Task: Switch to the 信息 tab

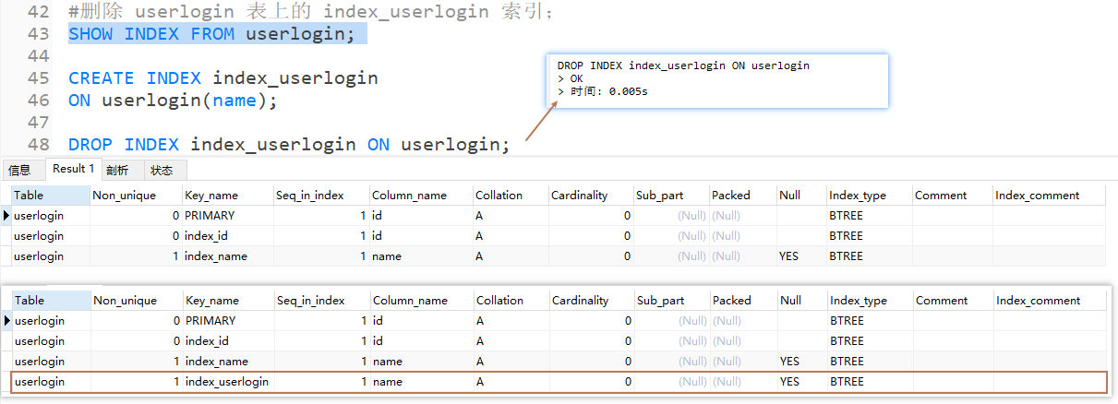Action: click(x=19, y=170)
